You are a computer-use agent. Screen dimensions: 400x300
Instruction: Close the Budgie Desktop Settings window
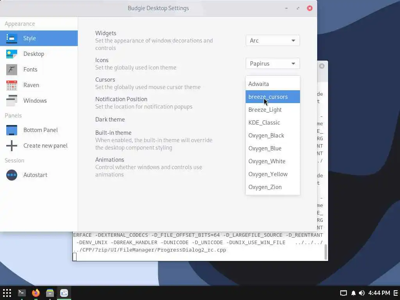click(310, 8)
